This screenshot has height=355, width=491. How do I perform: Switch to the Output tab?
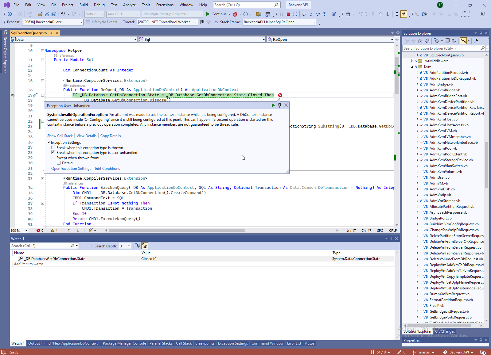34,343
